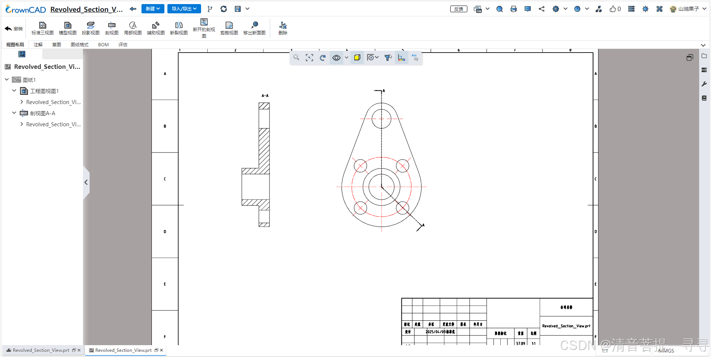Click the help question mark icon
Image resolution: width=711 pixels, height=357 pixels.
(577, 9)
